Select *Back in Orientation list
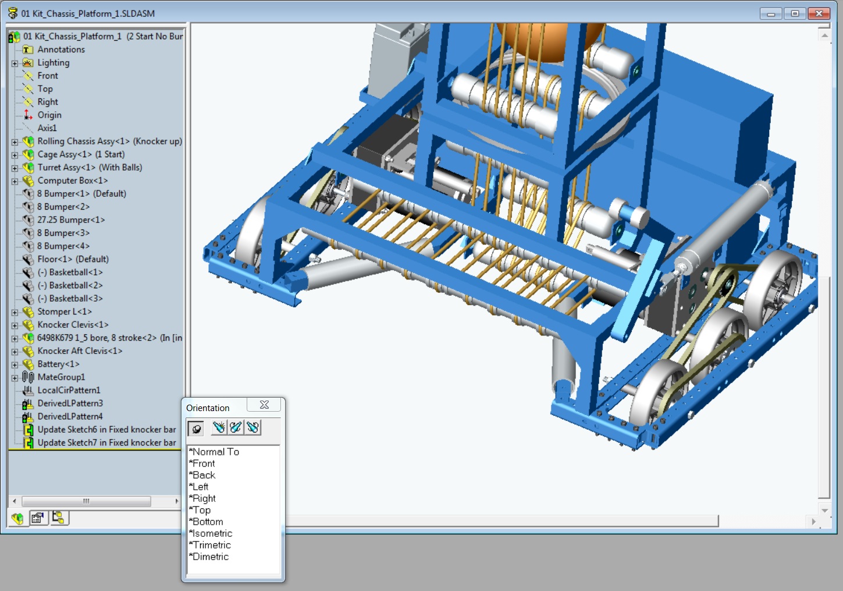The height and width of the screenshot is (591, 843). [202, 475]
